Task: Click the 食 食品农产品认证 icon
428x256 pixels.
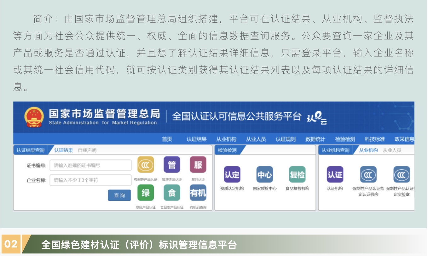Action: pyautogui.click(x=172, y=193)
